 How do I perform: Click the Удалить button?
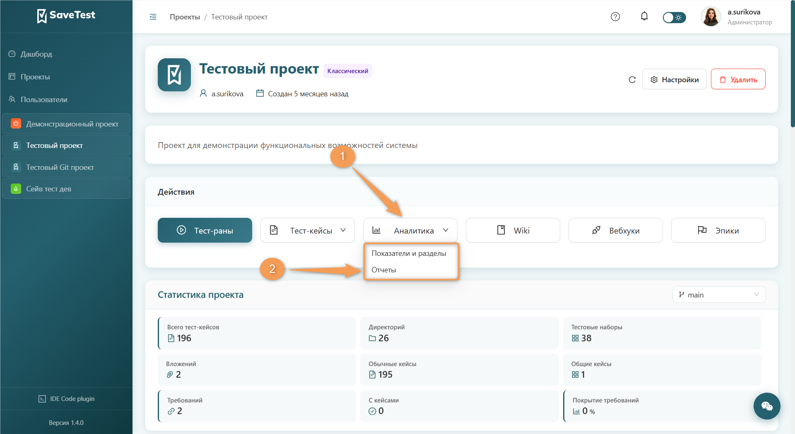click(x=738, y=79)
